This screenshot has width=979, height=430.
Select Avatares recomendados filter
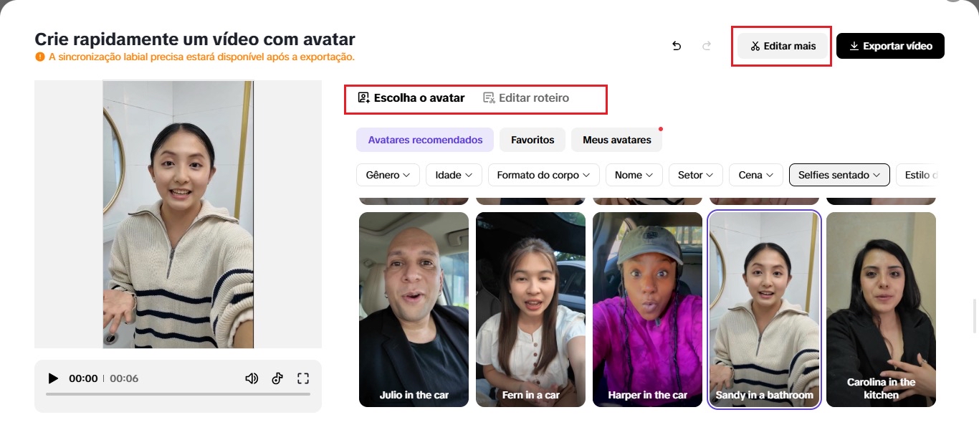[x=425, y=140]
